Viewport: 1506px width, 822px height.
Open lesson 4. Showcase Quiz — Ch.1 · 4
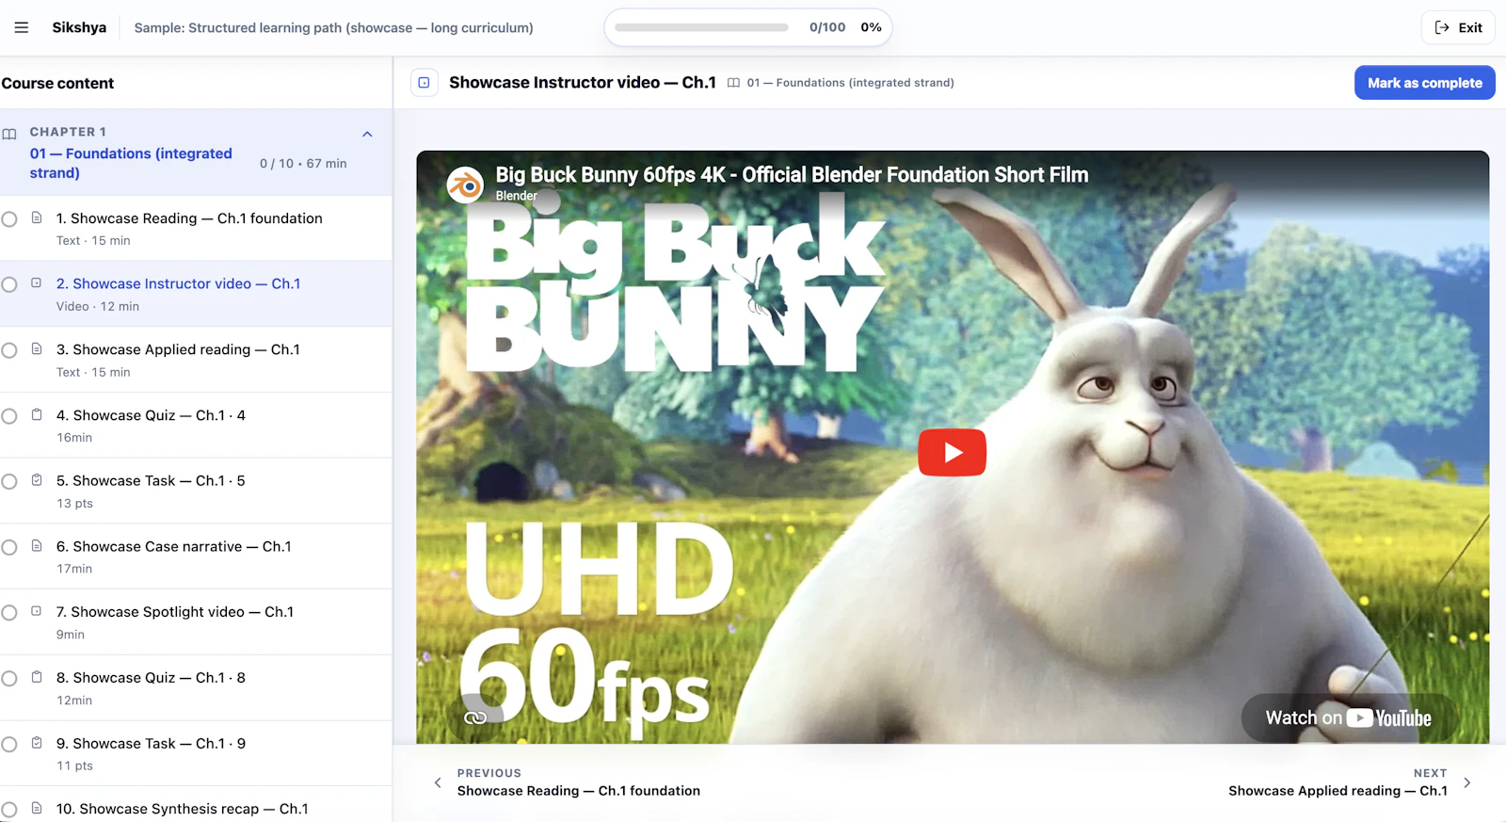(196, 426)
